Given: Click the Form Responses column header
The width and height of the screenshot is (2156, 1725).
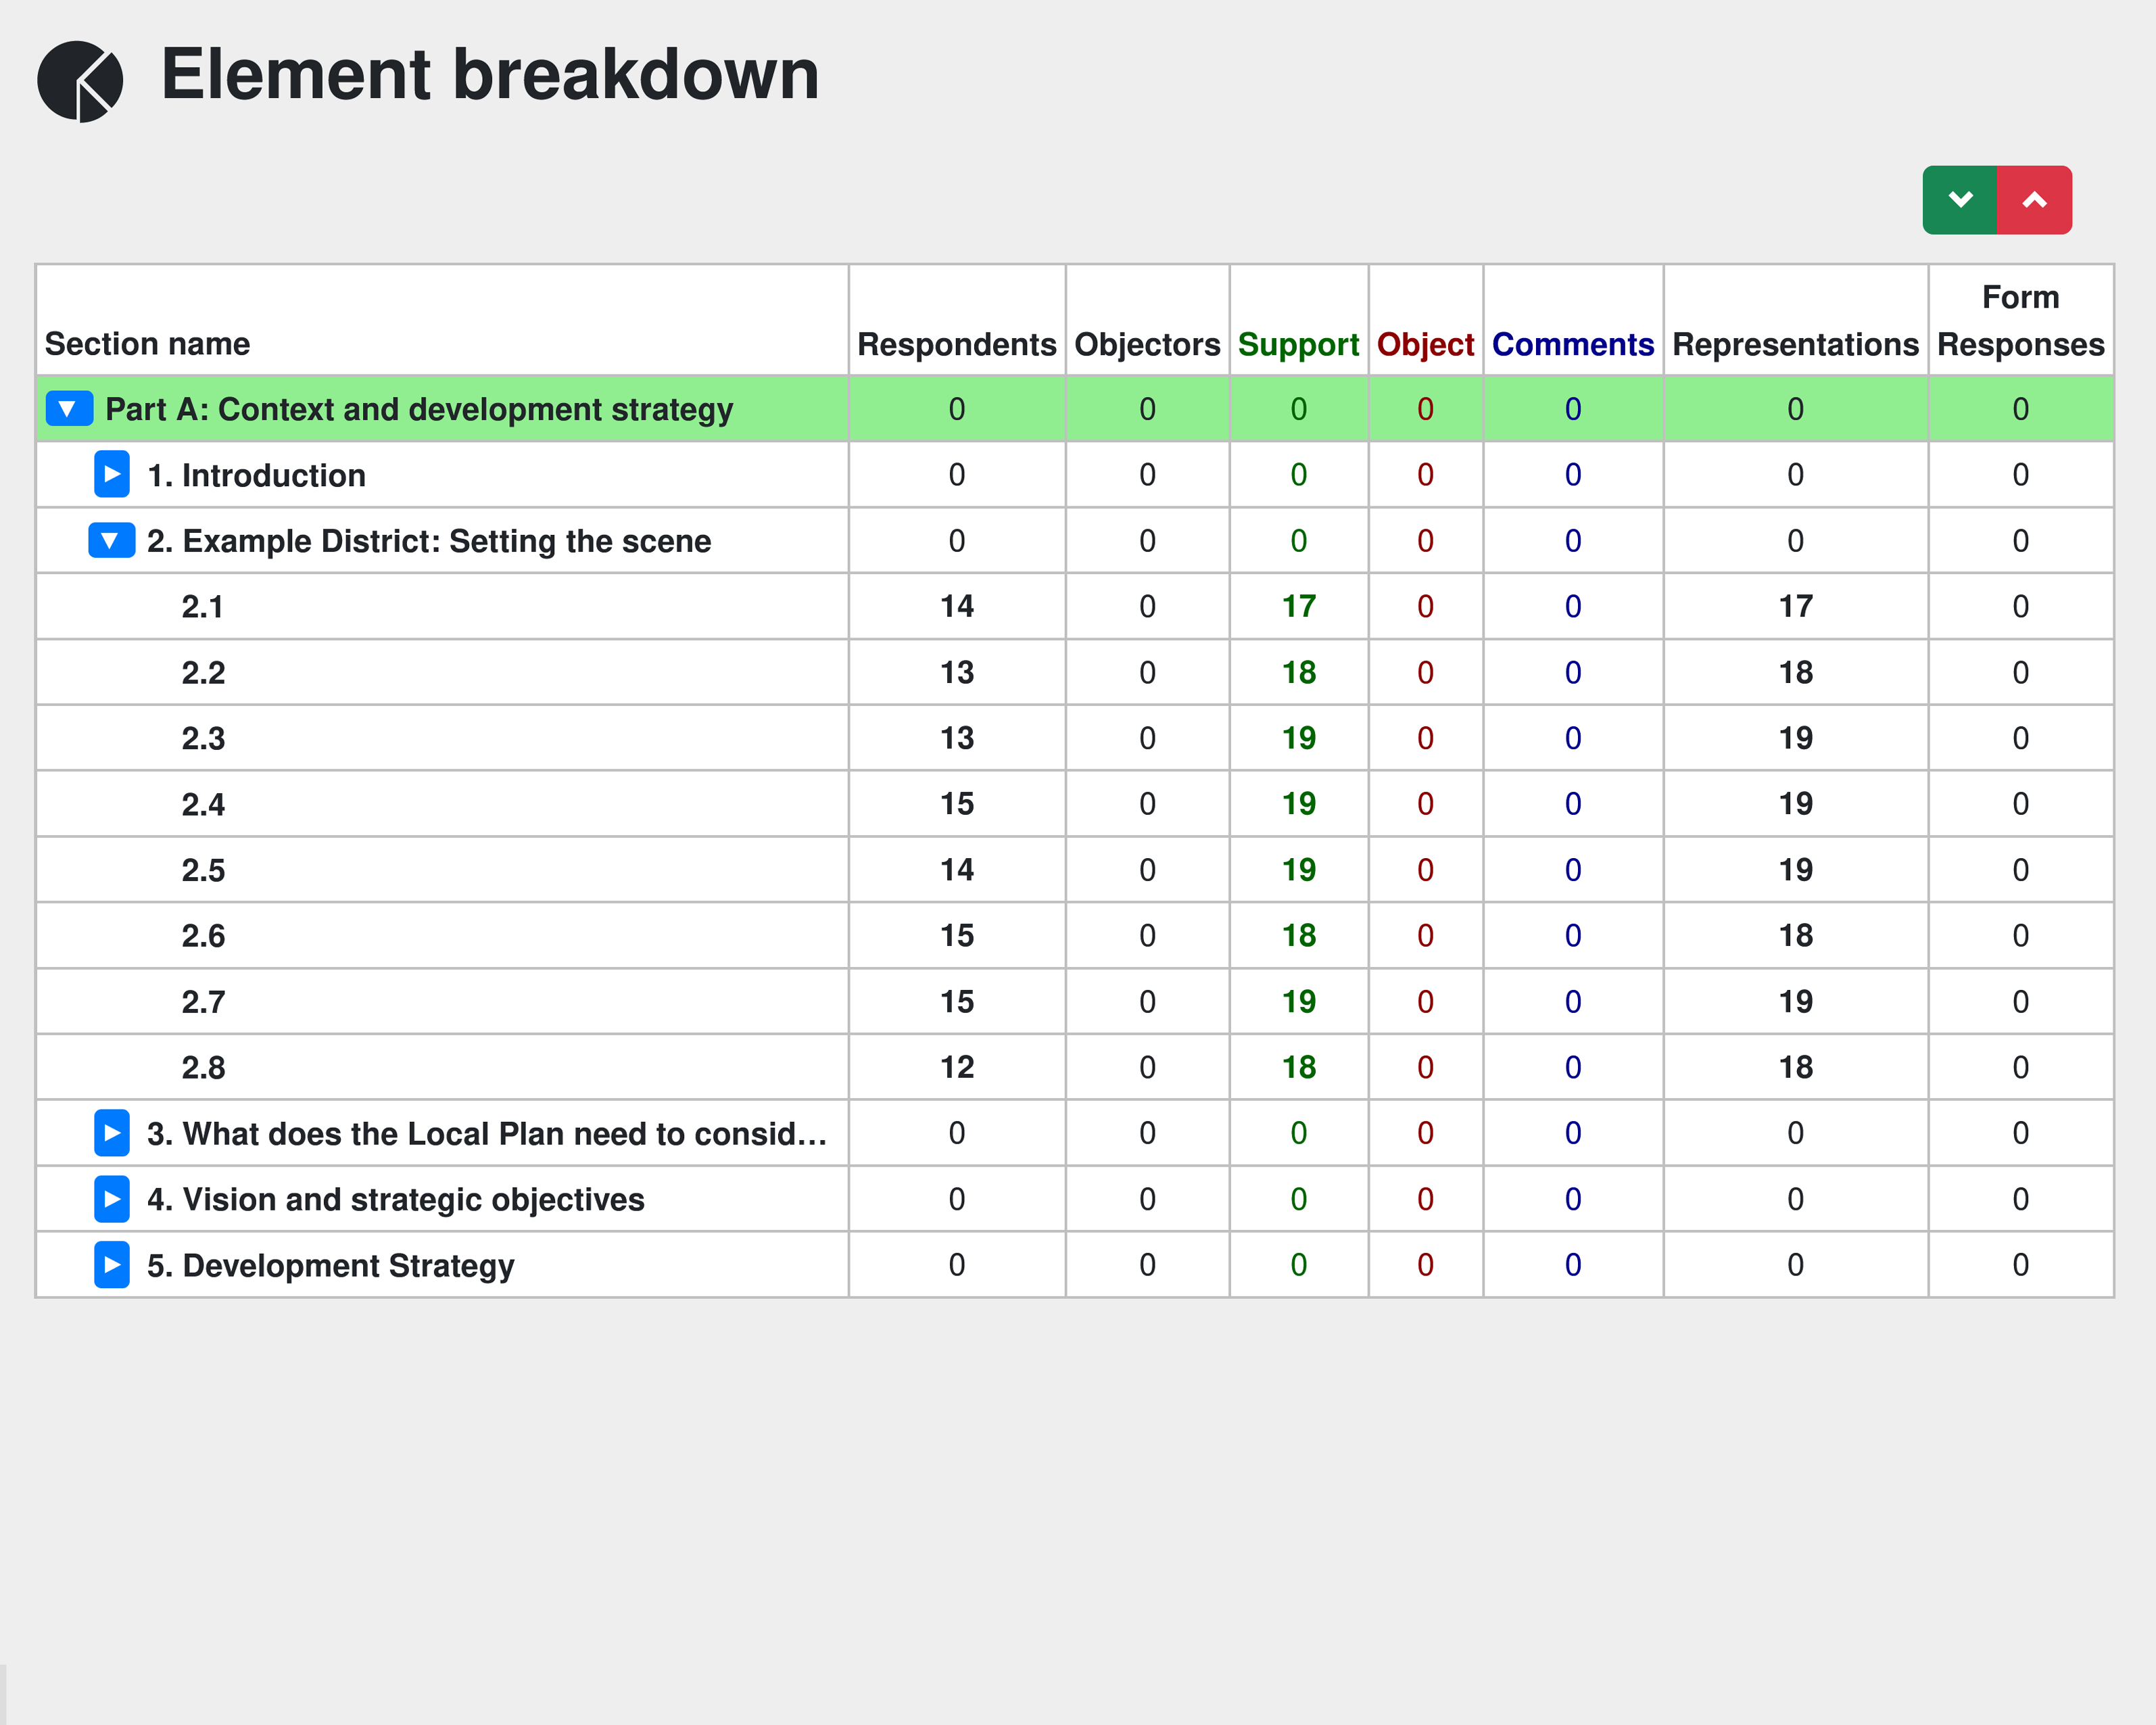Looking at the screenshot, I should tap(2020, 320).
